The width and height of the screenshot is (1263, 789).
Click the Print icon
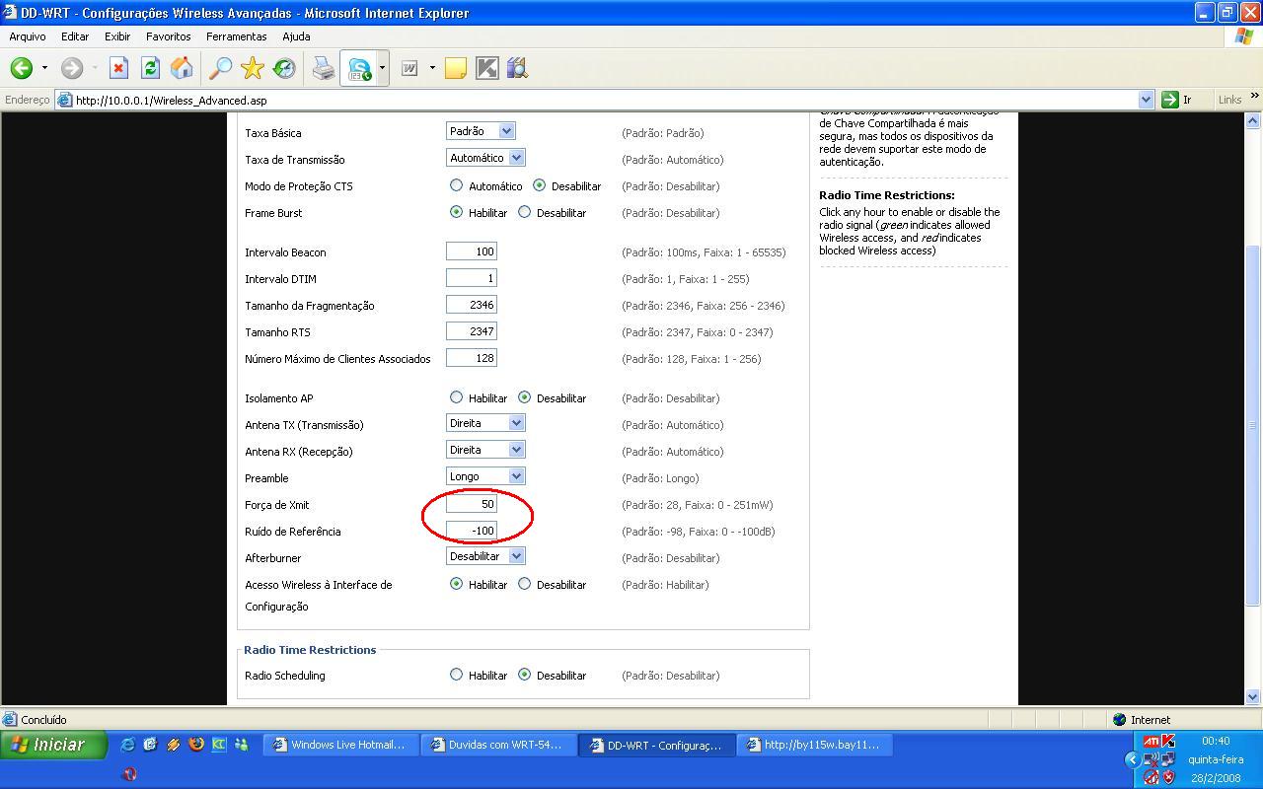point(324,68)
